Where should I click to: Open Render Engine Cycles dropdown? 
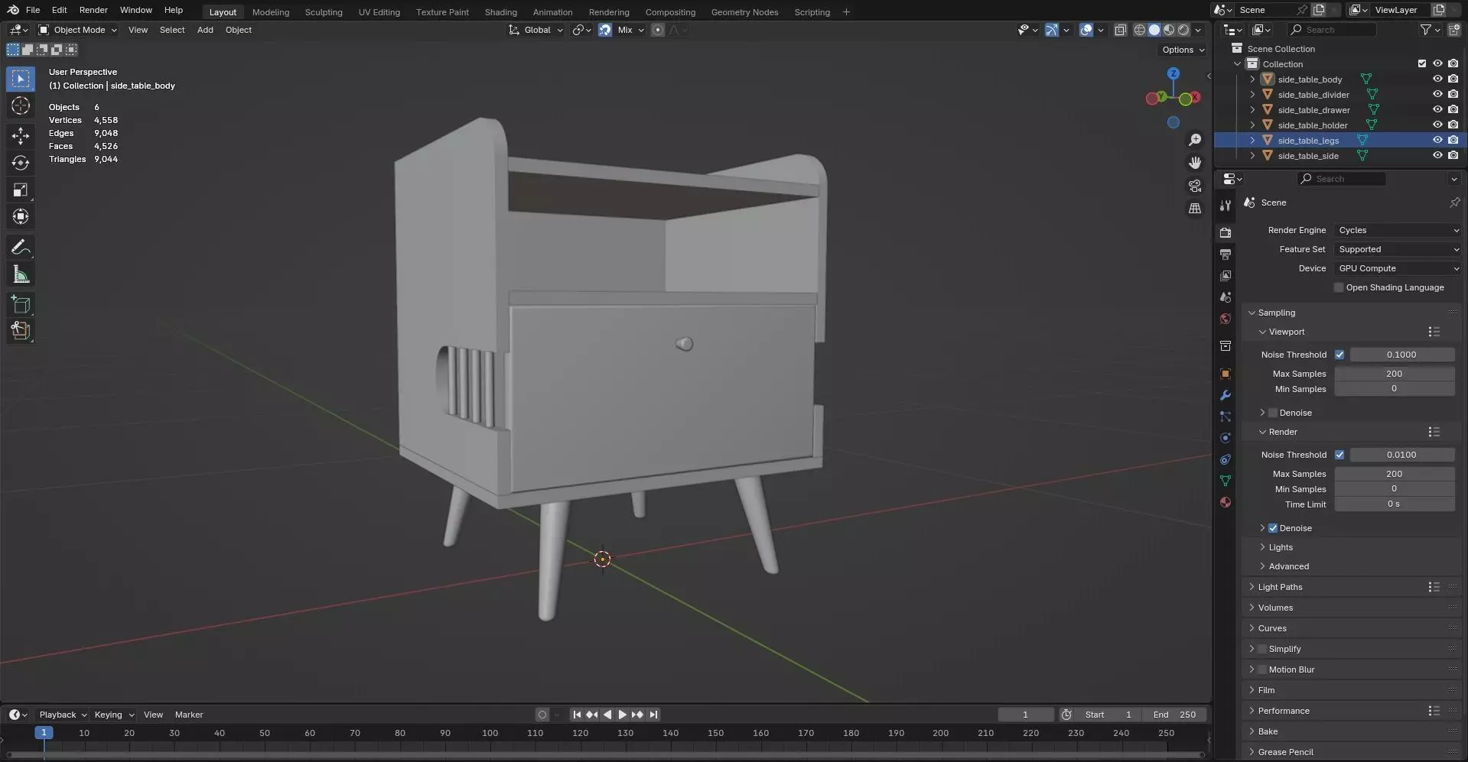pos(1397,230)
